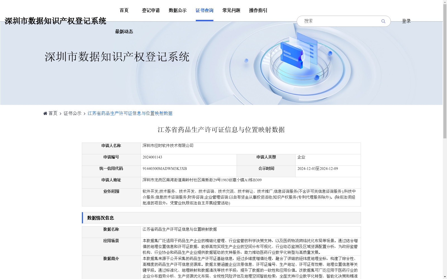
Task: Click the 应用场景 label cell
Action: (x=111, y=247)
